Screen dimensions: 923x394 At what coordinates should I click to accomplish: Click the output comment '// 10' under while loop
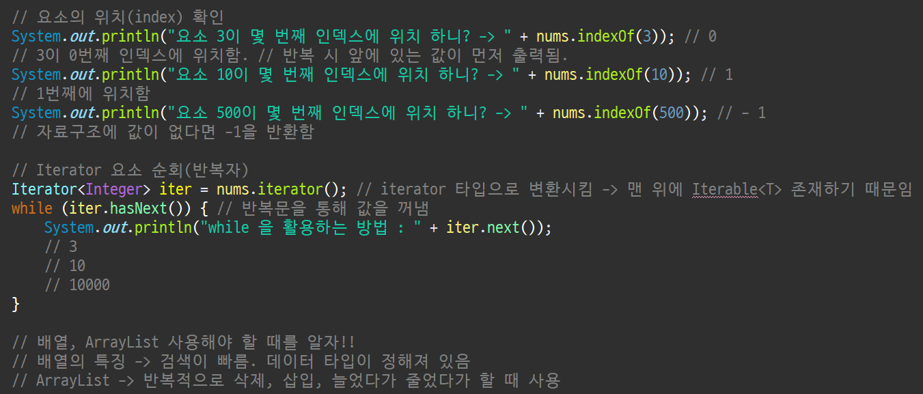(x=65, y=265)
